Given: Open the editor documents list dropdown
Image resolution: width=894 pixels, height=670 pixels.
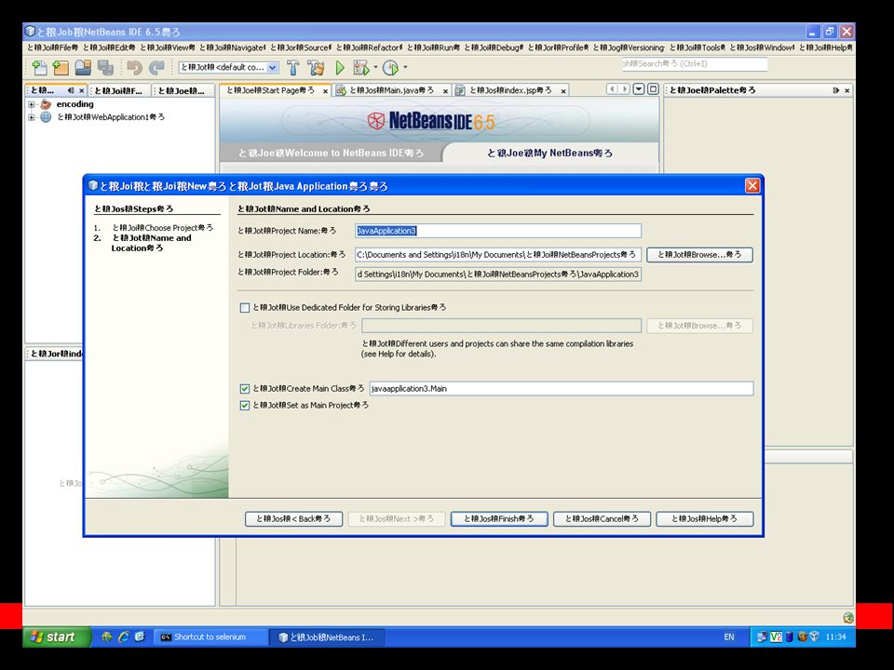Looking at the screenshot, I should point(639,89).
